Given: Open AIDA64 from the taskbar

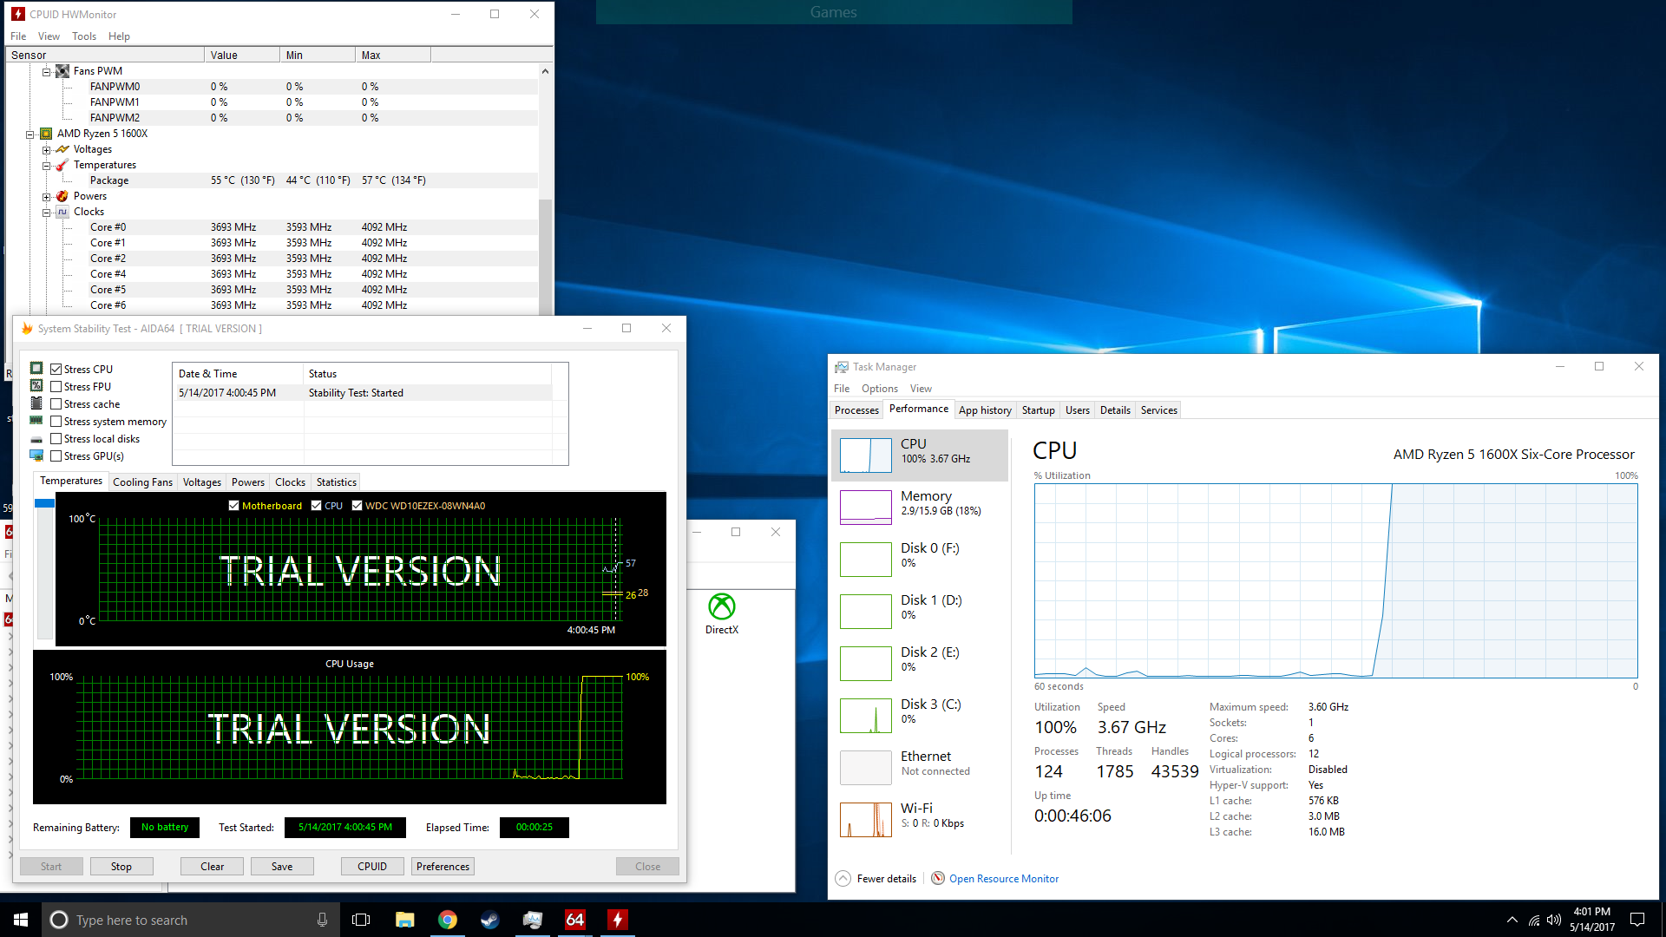Looking at the screenshot, I should point(574,920).
